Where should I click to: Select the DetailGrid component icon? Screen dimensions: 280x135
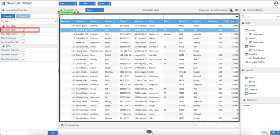coord(246,54)
